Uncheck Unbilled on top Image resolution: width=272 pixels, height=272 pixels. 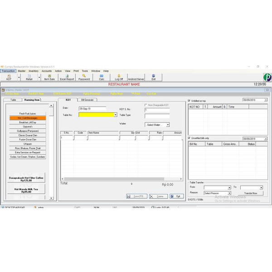pyautogui.click(x=189, y=101)
